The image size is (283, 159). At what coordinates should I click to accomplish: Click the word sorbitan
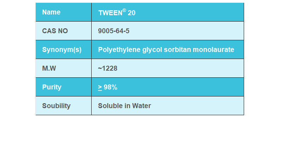pos(177,50)
